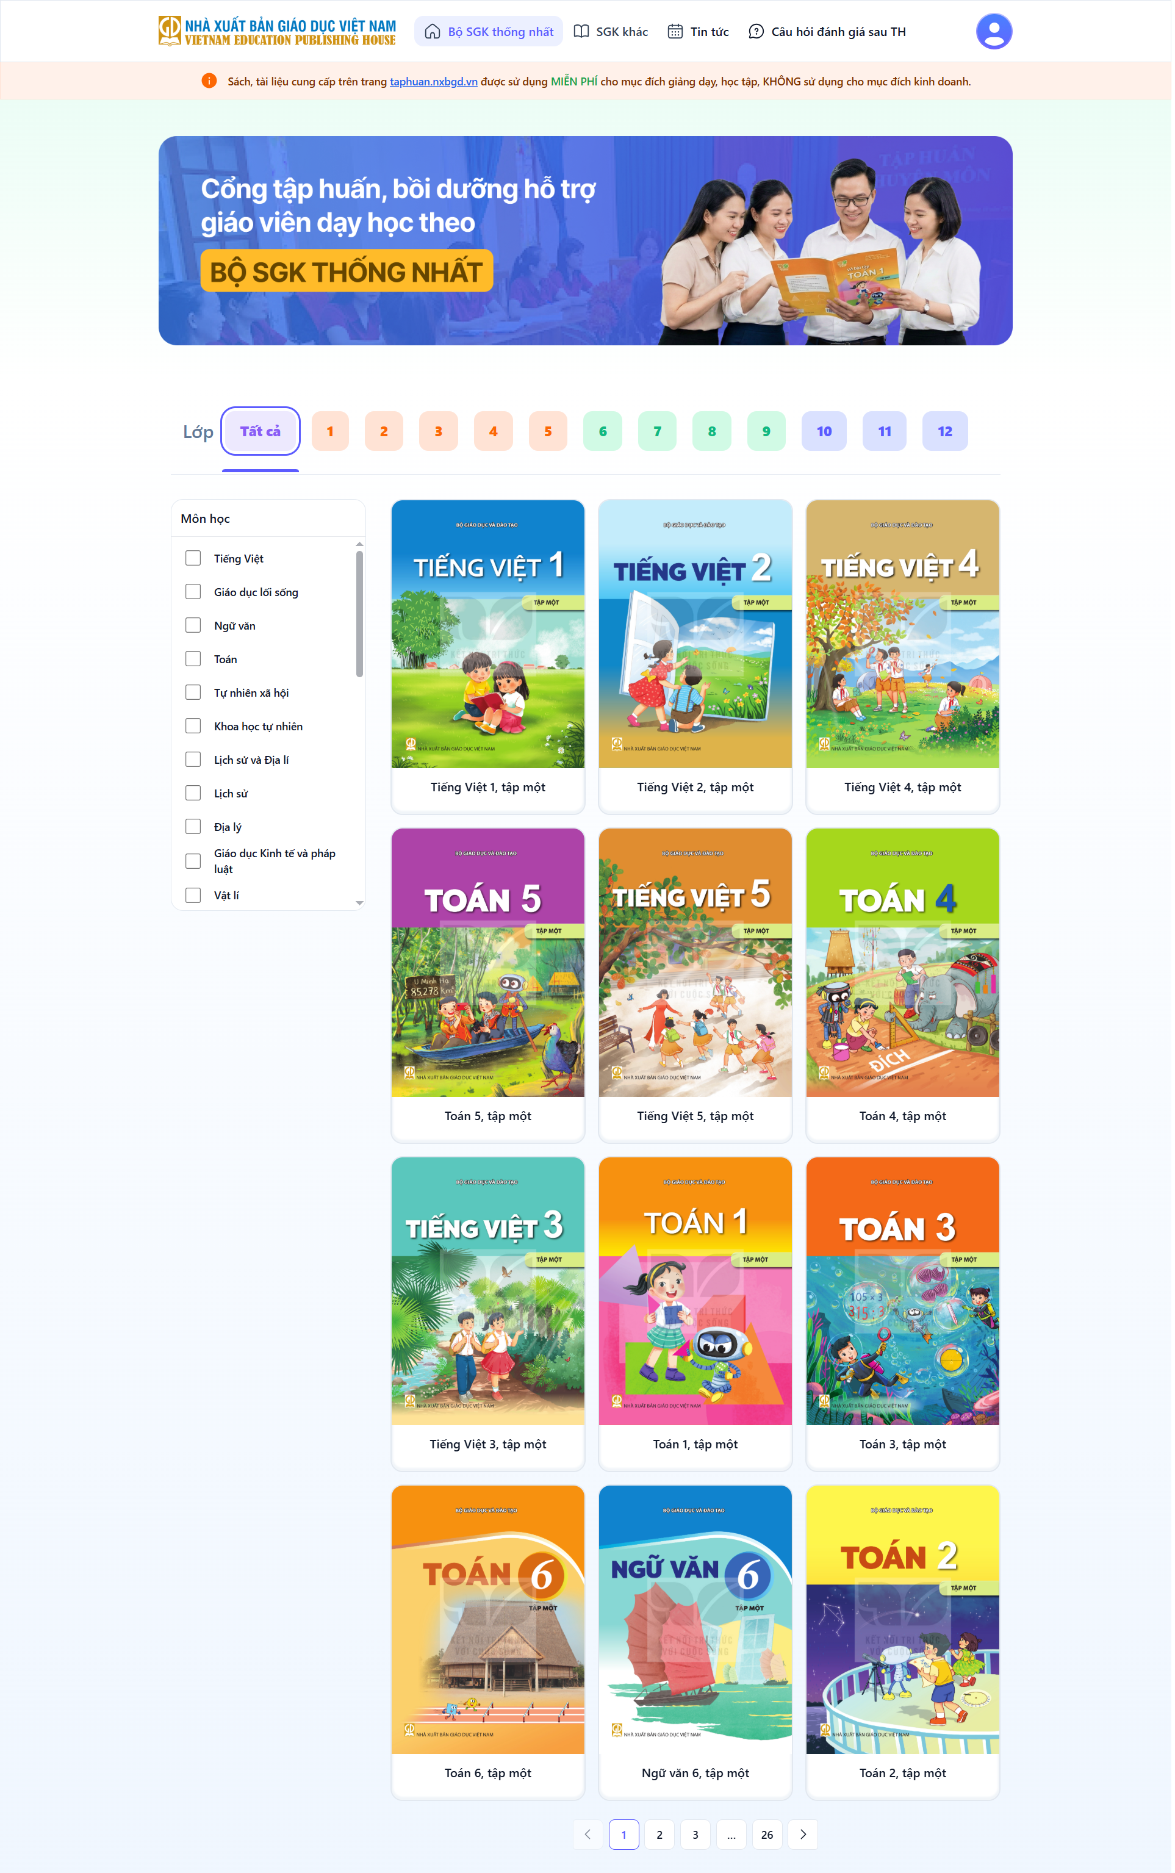Open the Toán 2 book cover
This screenshot has height=1873, width=1175.
[x=903, y=1620]
